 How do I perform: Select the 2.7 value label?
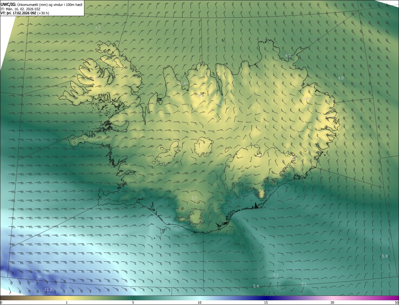194,198
